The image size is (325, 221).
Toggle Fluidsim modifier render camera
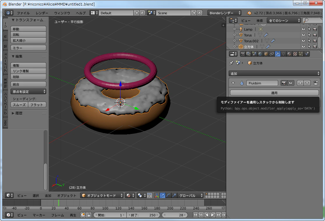[284, 83]
